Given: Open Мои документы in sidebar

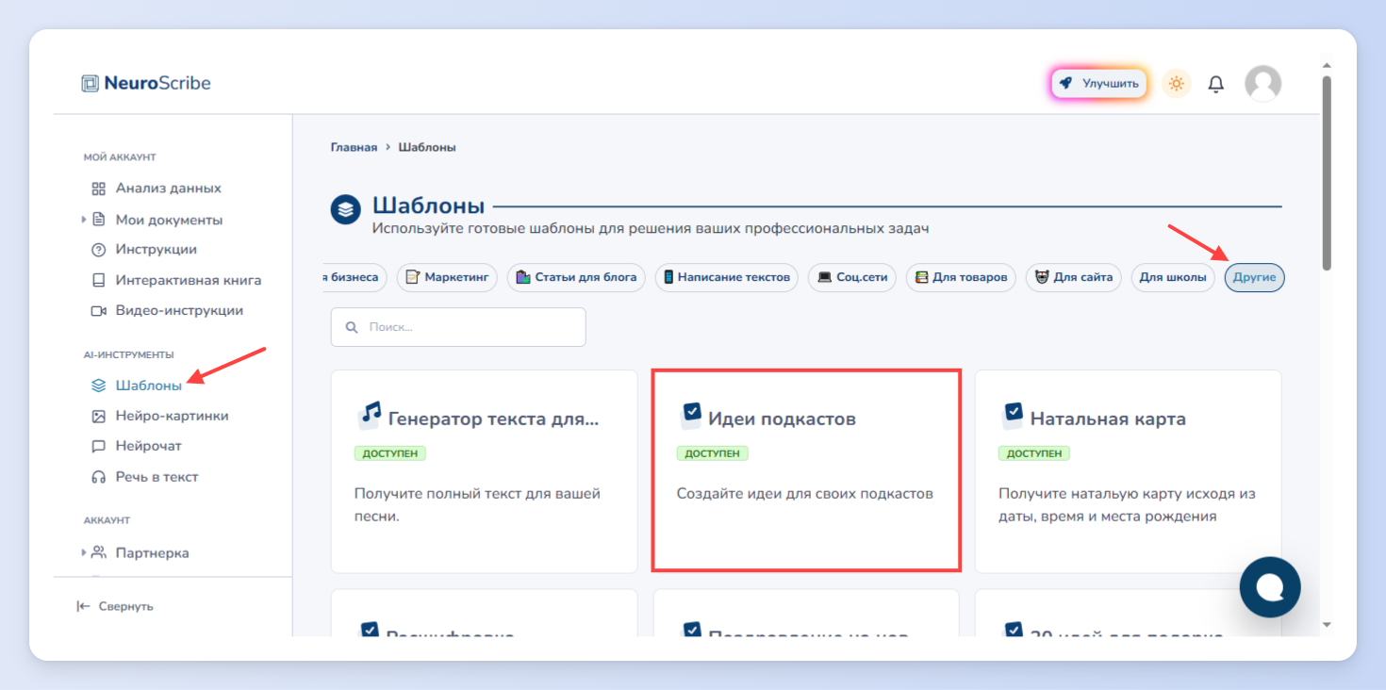Looking at the screenshot, I should coord(168,220).
